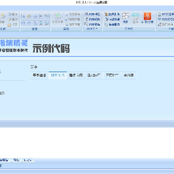Click the X-shaped cut icon in edit group

[41, 16]
